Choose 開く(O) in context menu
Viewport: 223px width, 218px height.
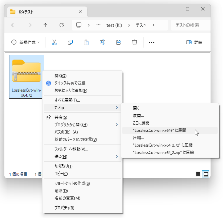(82, 76)
